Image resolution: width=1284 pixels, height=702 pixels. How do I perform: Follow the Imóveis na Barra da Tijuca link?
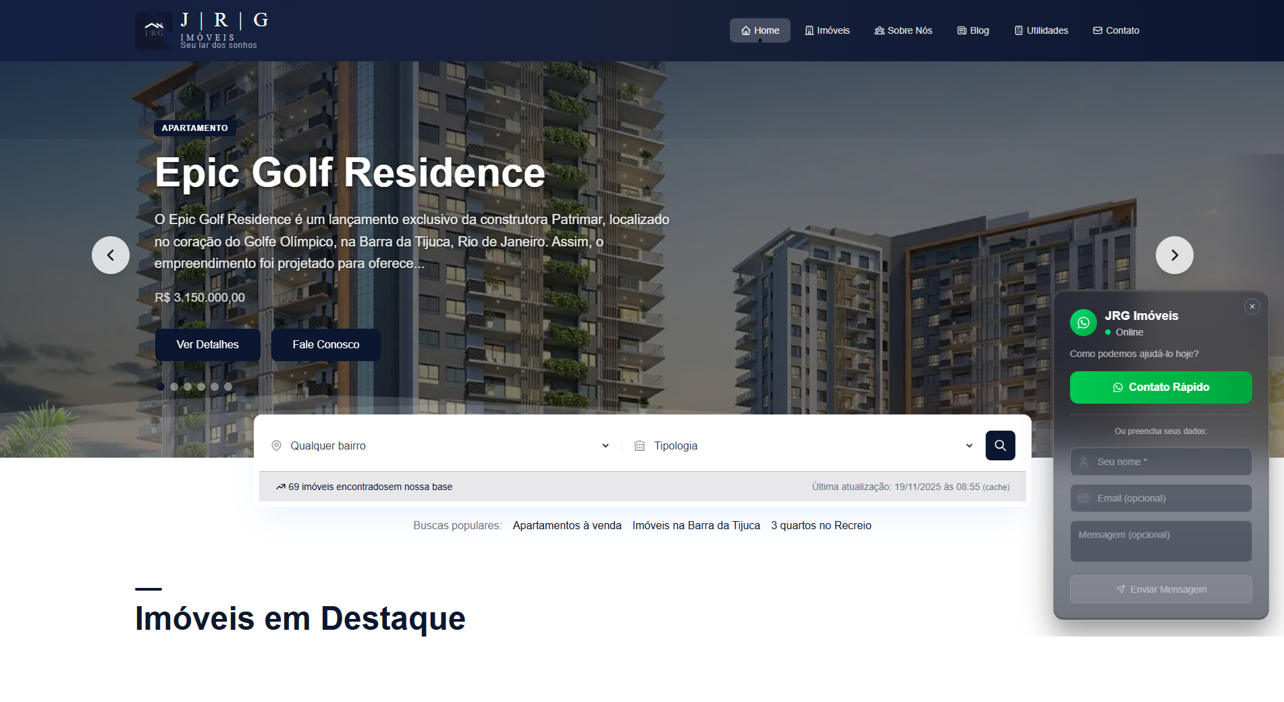696,525
